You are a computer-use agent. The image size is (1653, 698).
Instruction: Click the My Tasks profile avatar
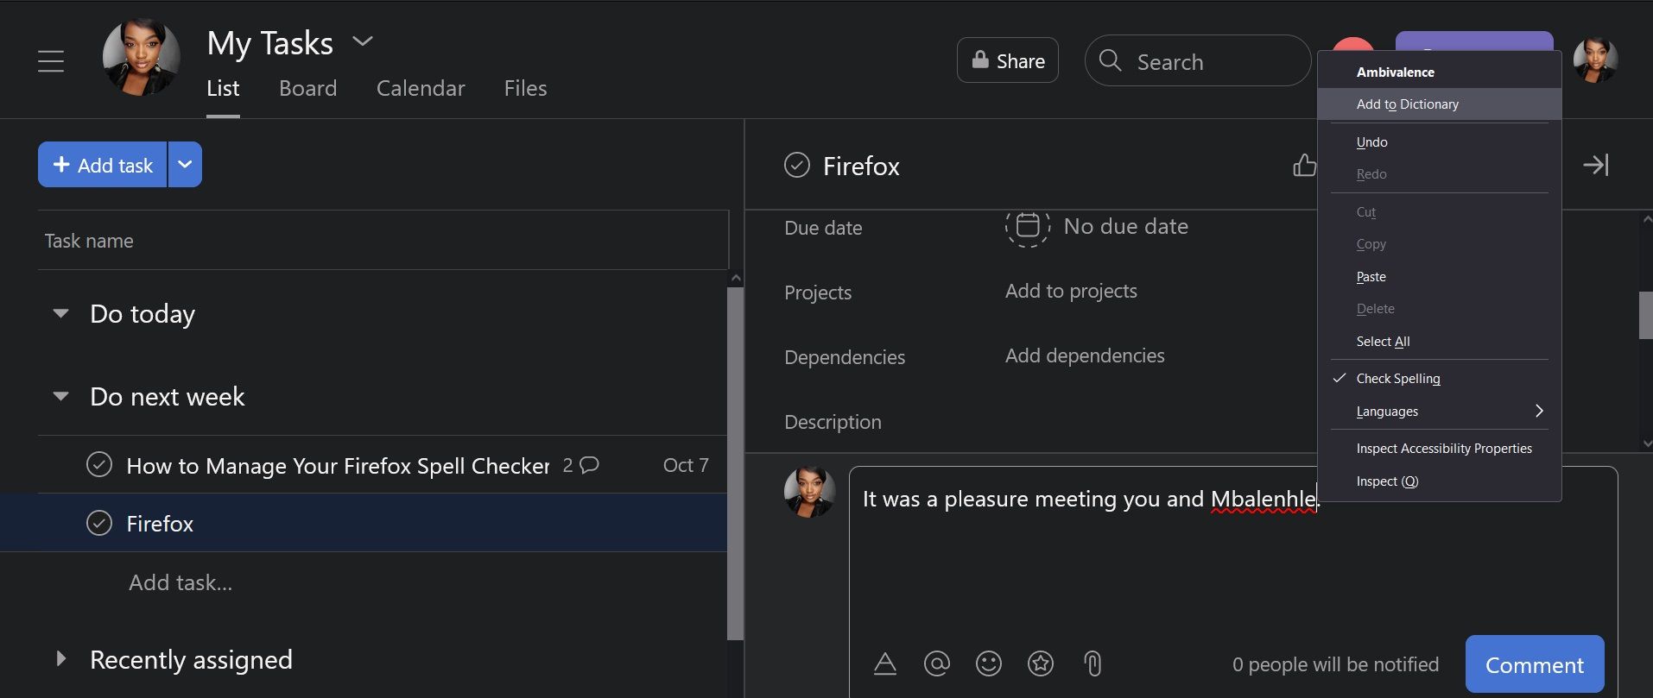pyautogui.click(x=142, y=57)
